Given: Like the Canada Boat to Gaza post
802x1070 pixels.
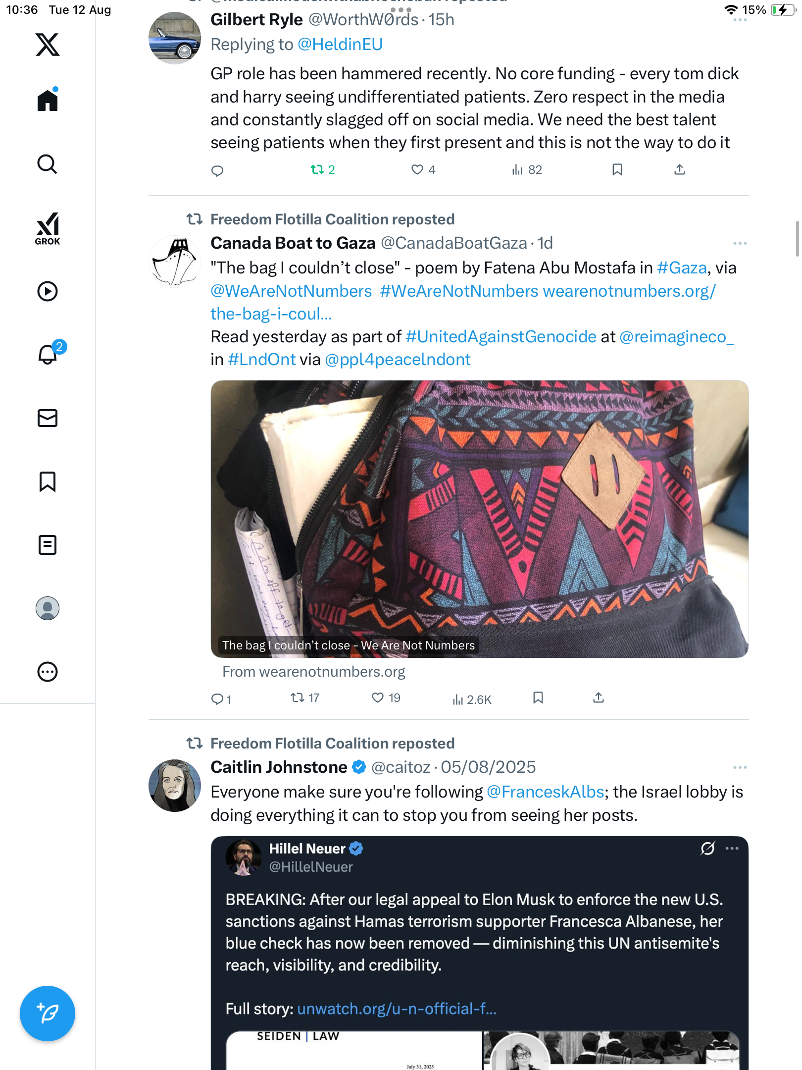Looking at the screenshot, I should pyautogui.click(x=378, y=698).
